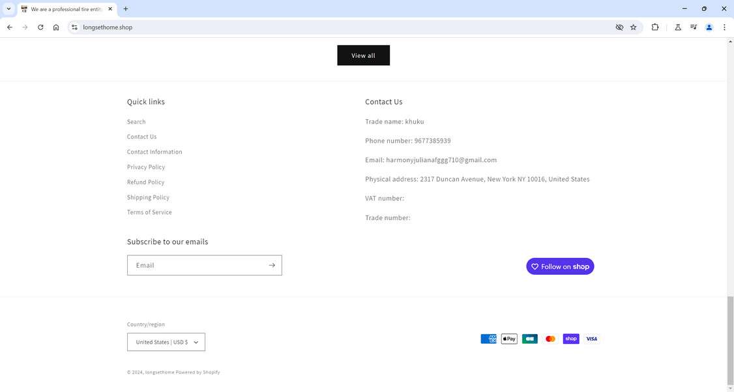Open the United States | USD $ dropdown
The image size is (734, 392).
(166, 342)
